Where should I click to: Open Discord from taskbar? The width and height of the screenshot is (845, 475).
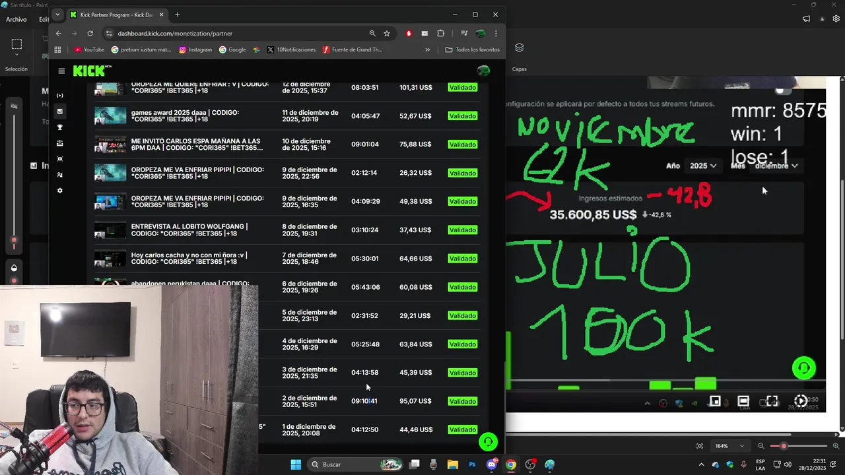[x=492, y=464]
